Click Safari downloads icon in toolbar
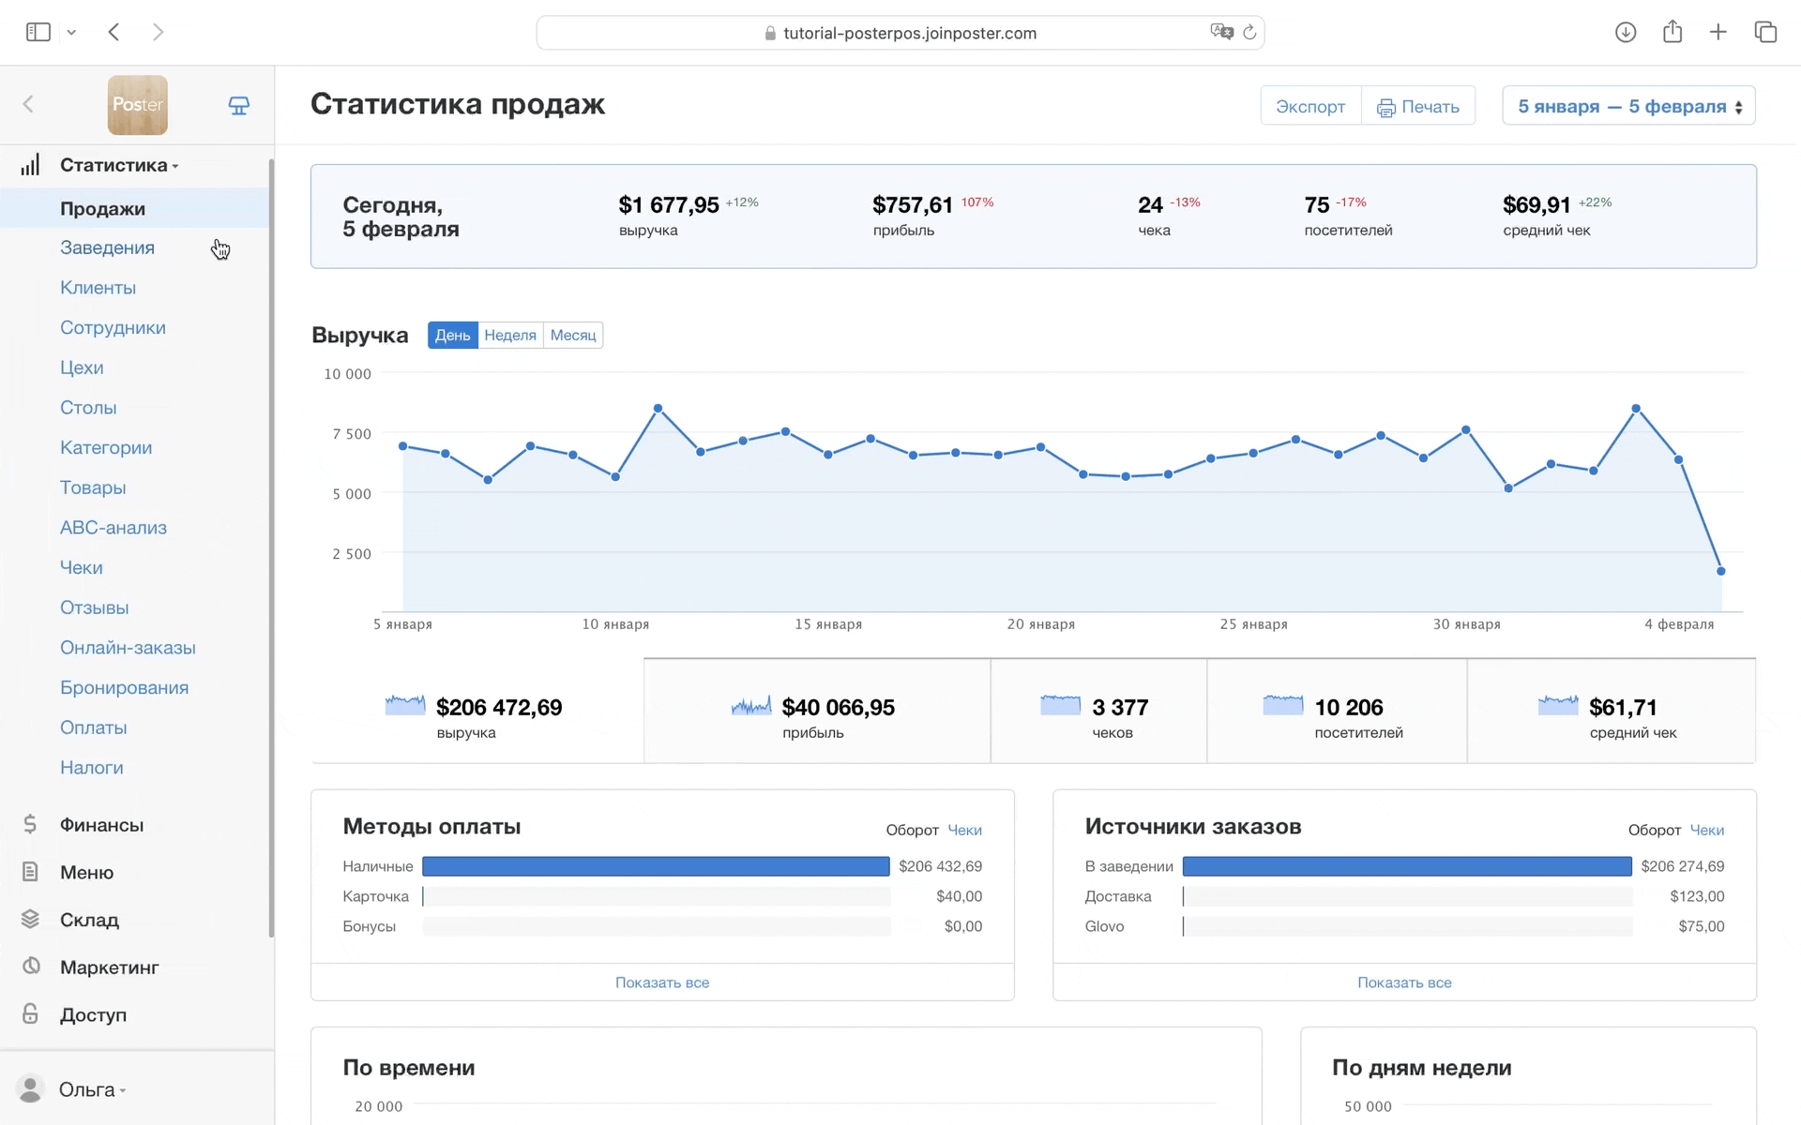This screenshot has height=1125, width=1801. [x=1626, y=33]
